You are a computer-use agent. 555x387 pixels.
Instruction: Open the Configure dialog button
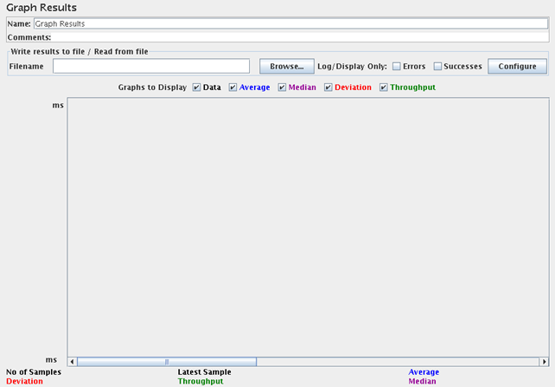pyautogui.click(x=517, y=66)
